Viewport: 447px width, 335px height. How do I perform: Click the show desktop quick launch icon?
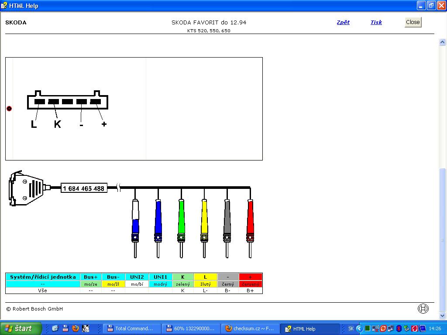click(55, 328)
